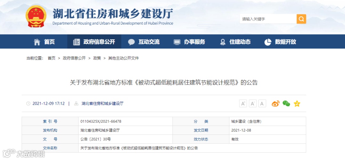The width and height of the screenshot is (345, 160).
Task: Click the 首页 breadcrumb link
Action: tap(51, 58)
